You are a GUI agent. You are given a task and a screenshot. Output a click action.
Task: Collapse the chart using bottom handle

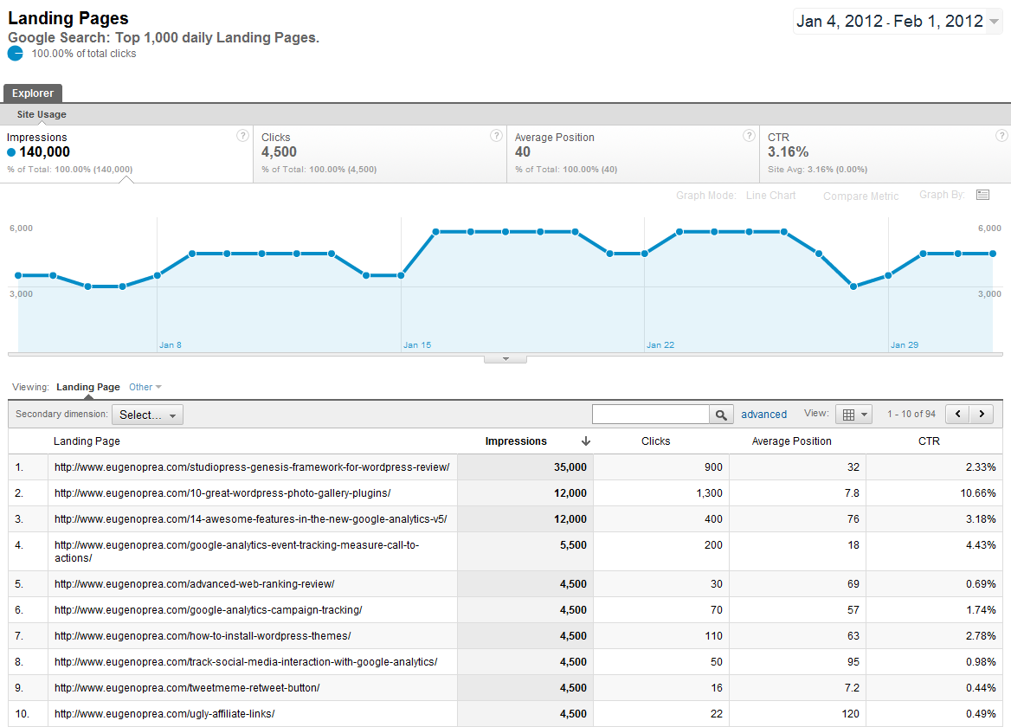tap(505, 358)
